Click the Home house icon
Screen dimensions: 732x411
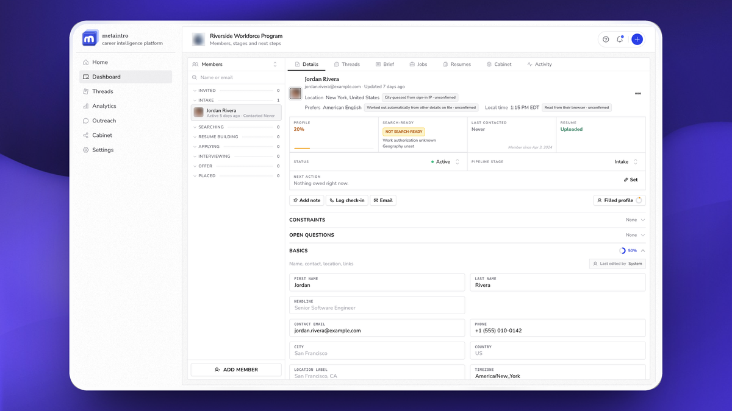pyautogui.click(x=86, y=62)
